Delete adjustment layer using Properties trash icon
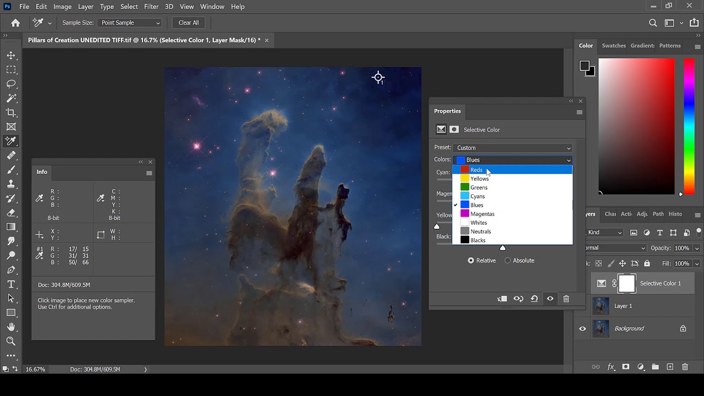Viewport: 704px width, 396px height. (566, 299)
